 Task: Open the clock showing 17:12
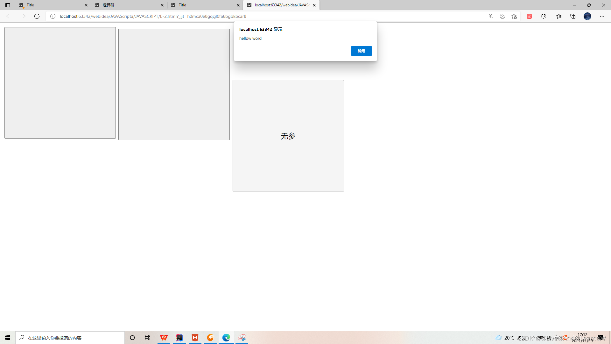[x=582, y=338]
